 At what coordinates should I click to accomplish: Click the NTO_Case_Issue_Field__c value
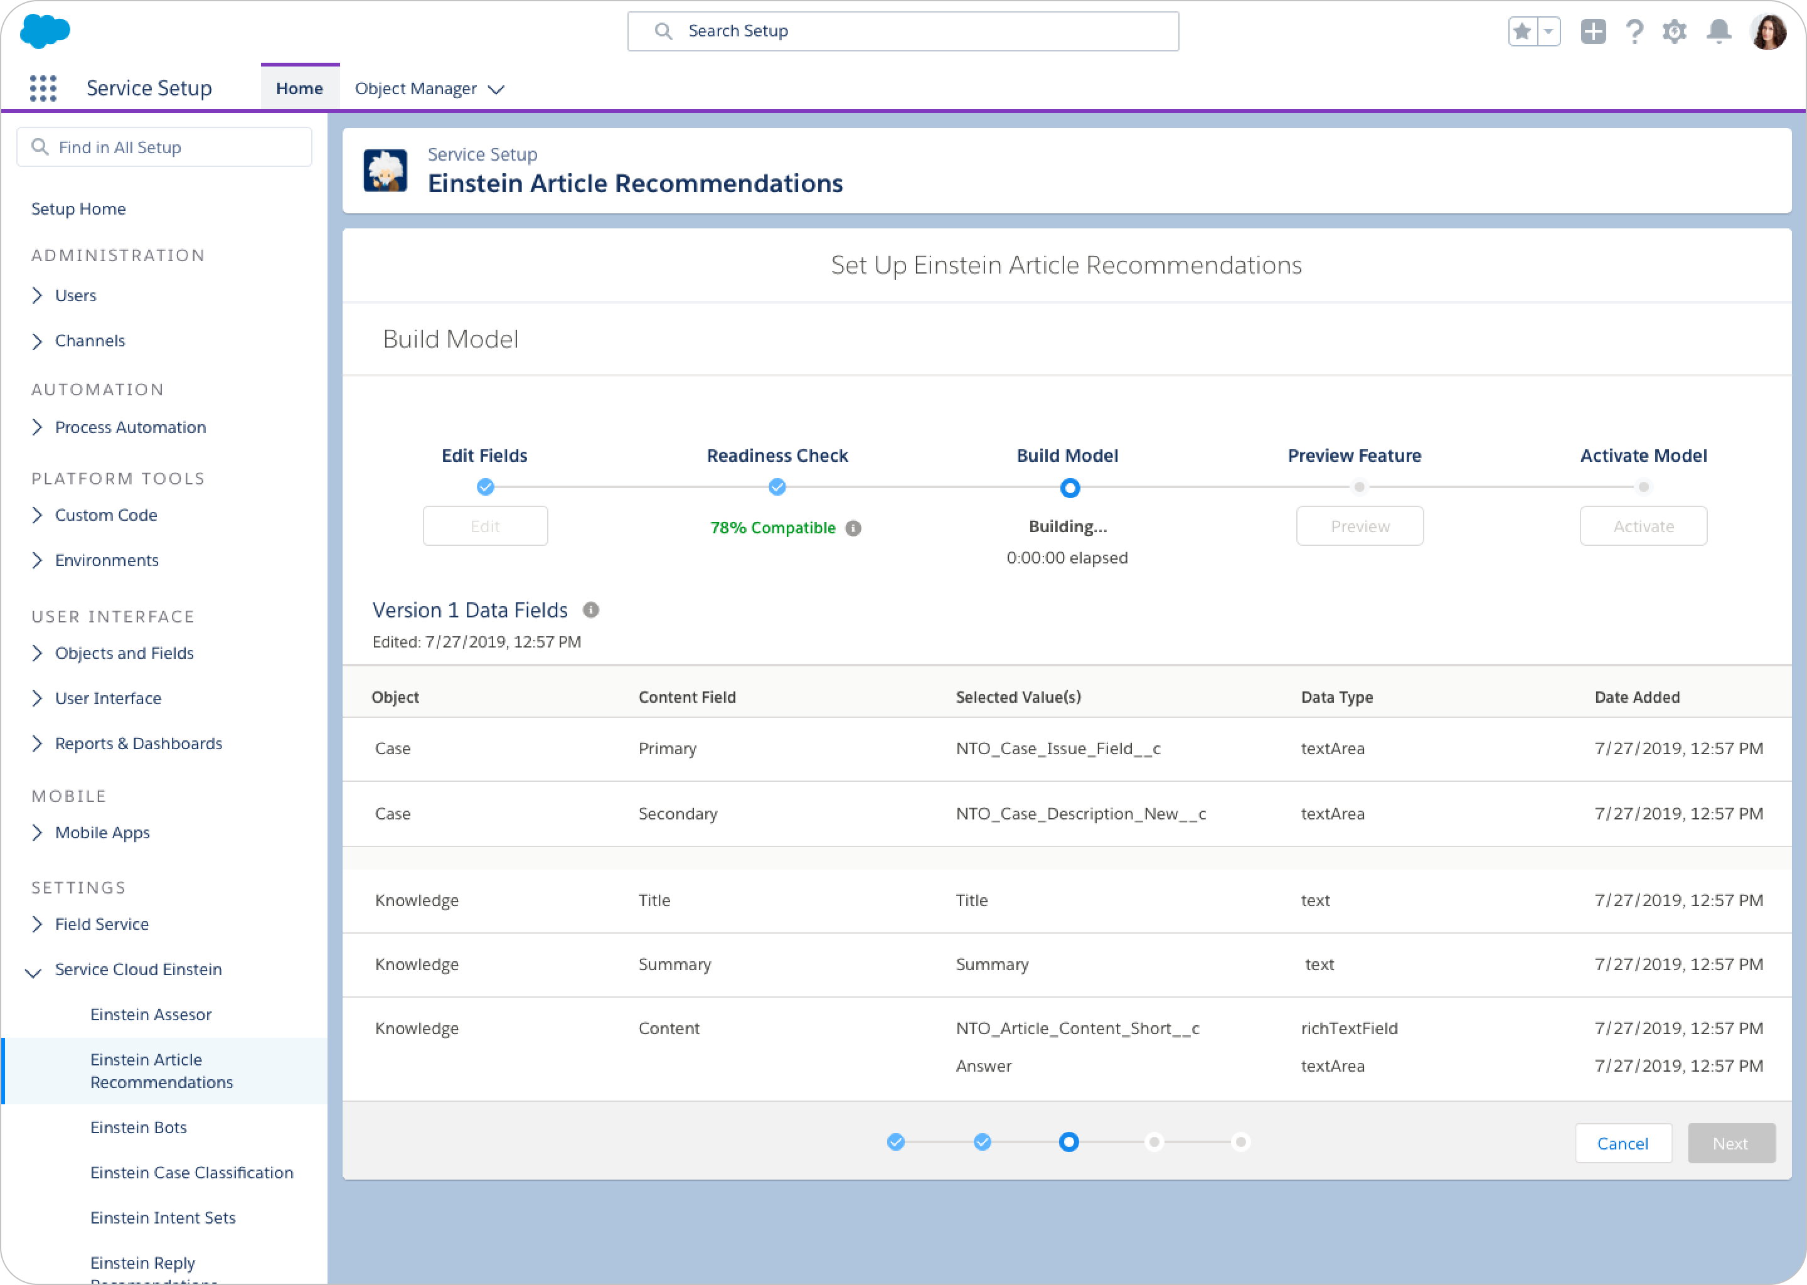[x=1058, y=749]
